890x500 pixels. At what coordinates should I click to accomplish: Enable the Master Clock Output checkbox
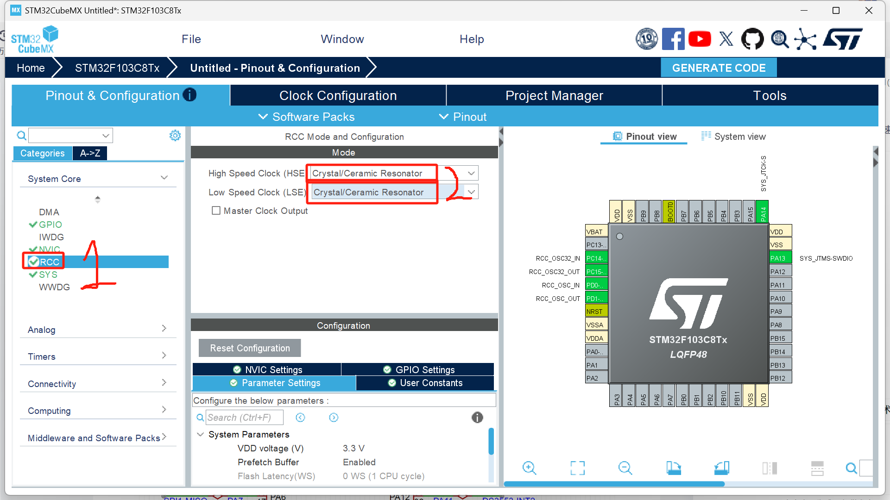(x=216, y=211)
